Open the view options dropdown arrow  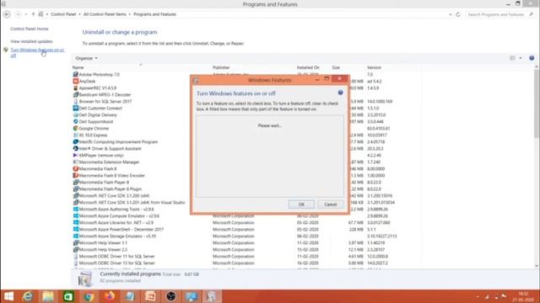click(521, 58)
